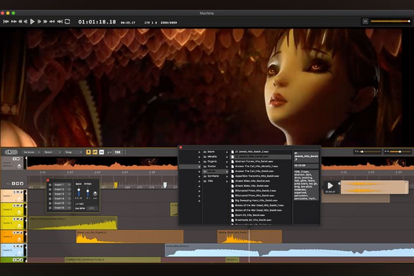Play the sample preview in browser panel
414x276 pixels.
point(330,186)
